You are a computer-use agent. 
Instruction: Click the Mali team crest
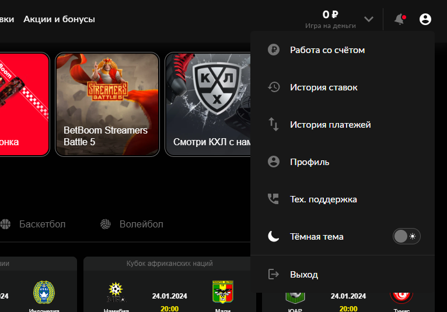[x=223, y=292]
